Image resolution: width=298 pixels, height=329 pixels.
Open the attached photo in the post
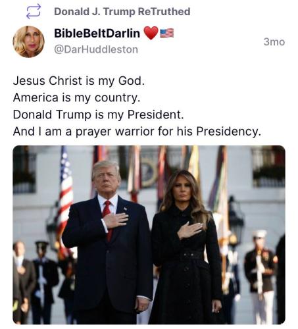(149, 235)
